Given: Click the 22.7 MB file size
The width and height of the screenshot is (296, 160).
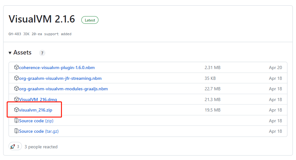Looking at the screenshot, I should pos(212,89).
